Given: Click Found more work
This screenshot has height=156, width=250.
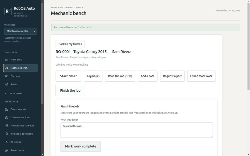Looking at the screenshot, I should (x=201, y=76).
